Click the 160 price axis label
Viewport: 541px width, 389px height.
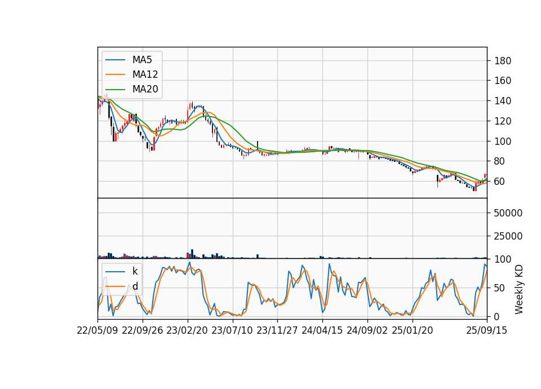click(x=503, y=81)
